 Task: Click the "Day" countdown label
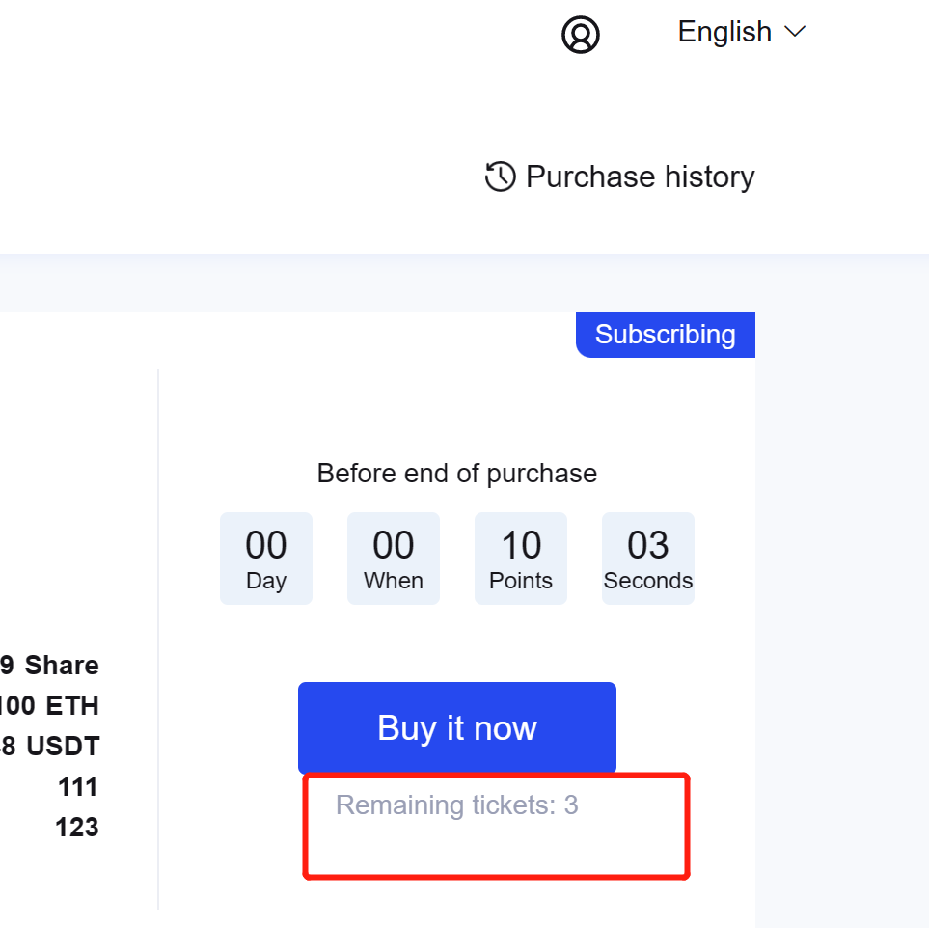coord(266,581)
